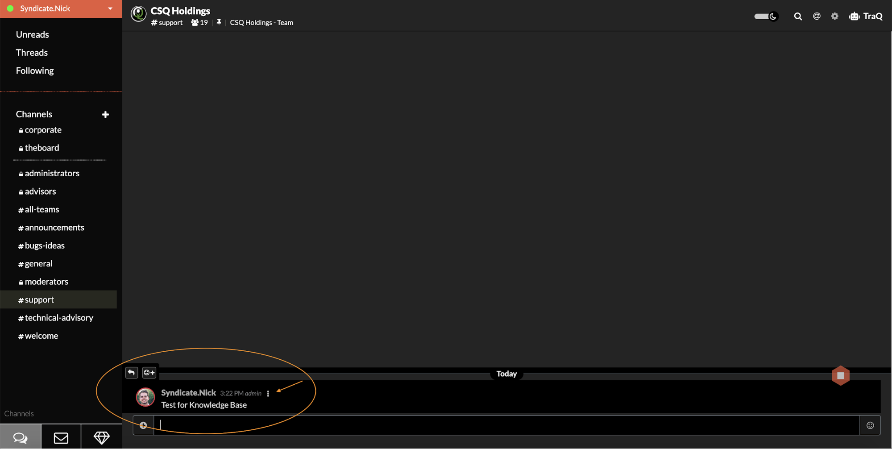The height and width of the screenshot is (449, 892).
Task: Switch to the direct messages envelope tab
Action: 61,437
